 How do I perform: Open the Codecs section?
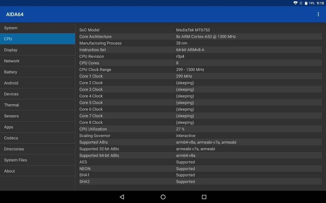(x=37, y=138)
